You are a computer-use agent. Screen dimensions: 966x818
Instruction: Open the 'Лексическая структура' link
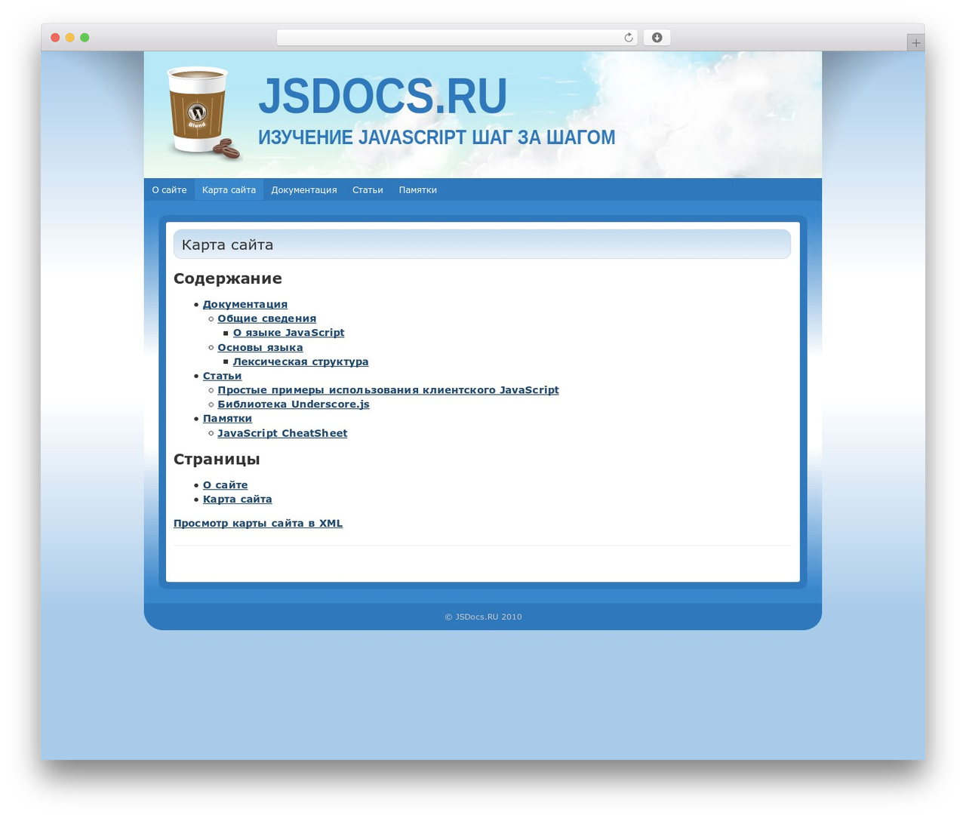tap(300, 361)
